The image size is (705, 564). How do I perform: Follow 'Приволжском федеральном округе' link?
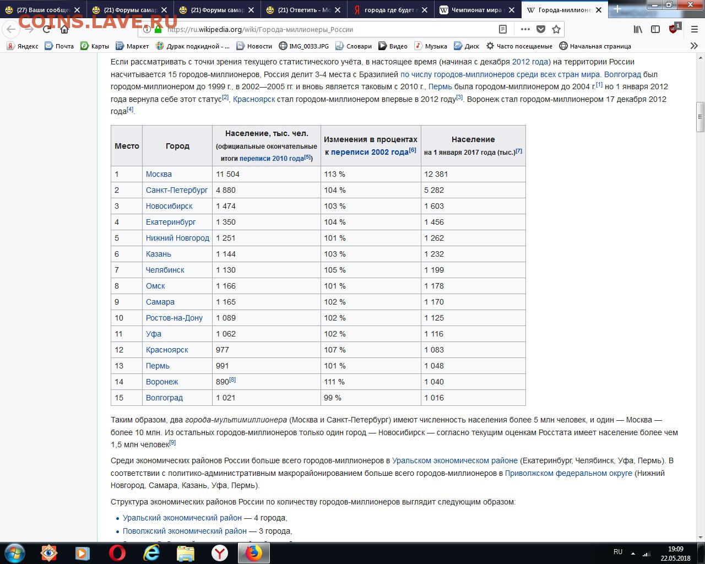coord(568,473)
